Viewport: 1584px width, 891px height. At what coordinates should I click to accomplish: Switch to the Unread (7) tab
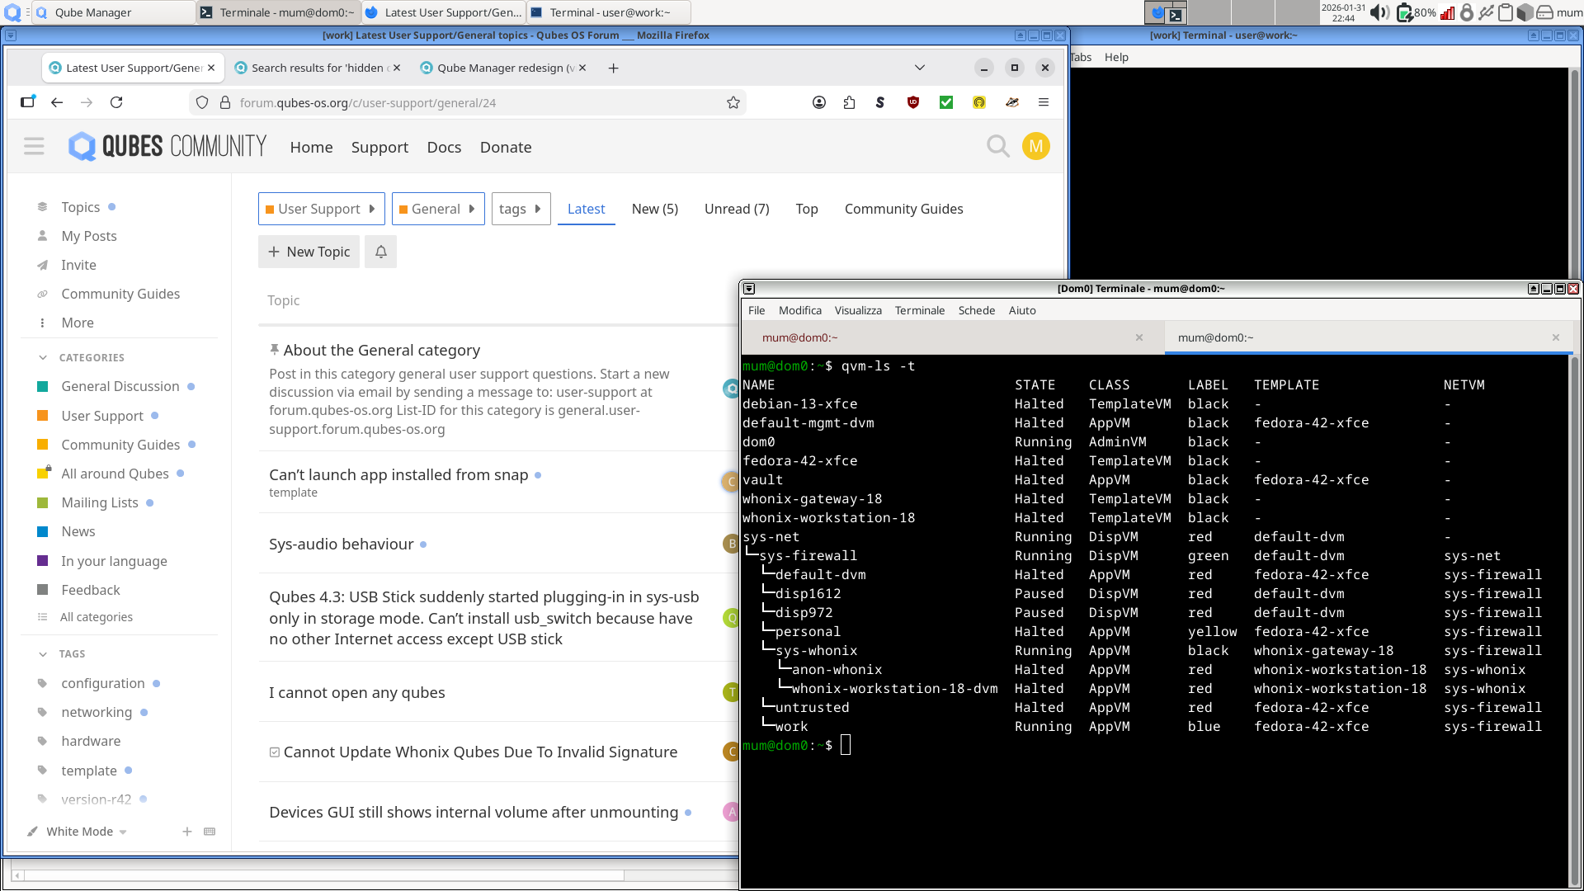(x=736, y=209)
